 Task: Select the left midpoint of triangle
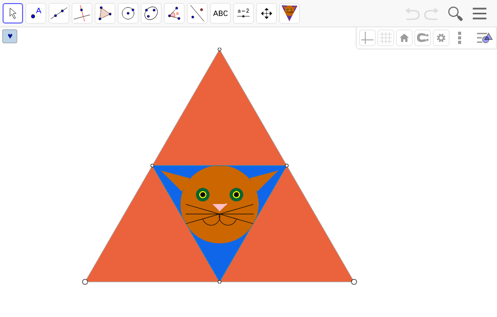pyautogui.click(x=153, y=166)
